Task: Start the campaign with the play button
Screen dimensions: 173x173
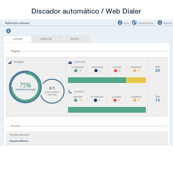Action: (x=8, y=31)
